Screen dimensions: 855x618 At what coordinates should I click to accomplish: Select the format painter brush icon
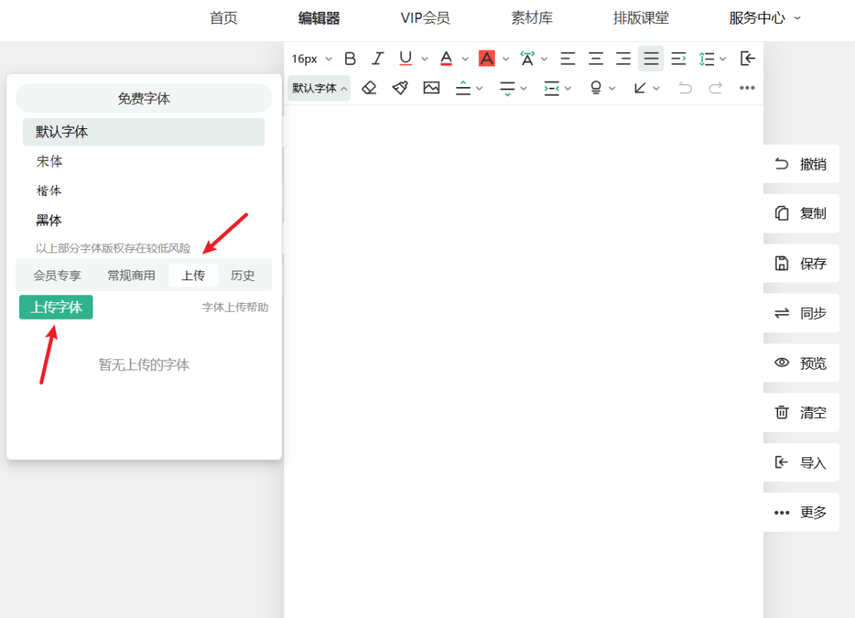coord(400,88)
